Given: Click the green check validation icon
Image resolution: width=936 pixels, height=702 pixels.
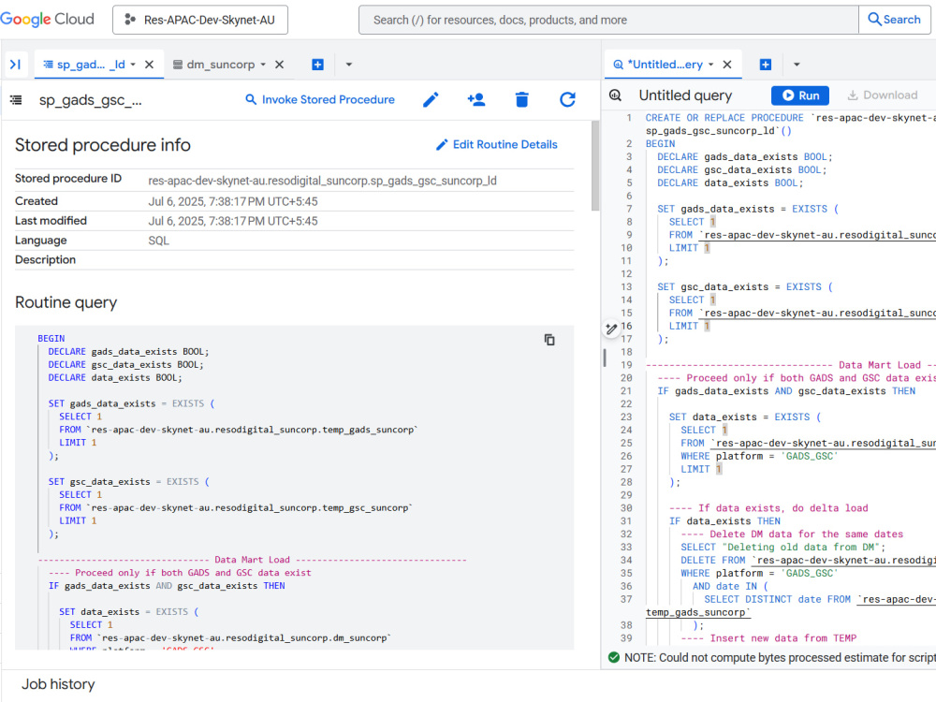Looking at the screenshot, I should 614,657.
